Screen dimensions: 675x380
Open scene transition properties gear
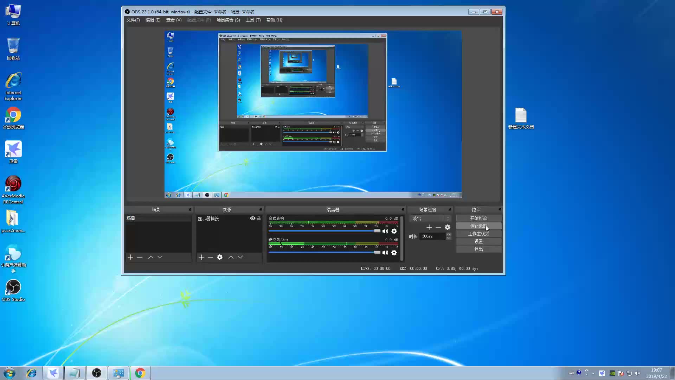pos(448,227)
